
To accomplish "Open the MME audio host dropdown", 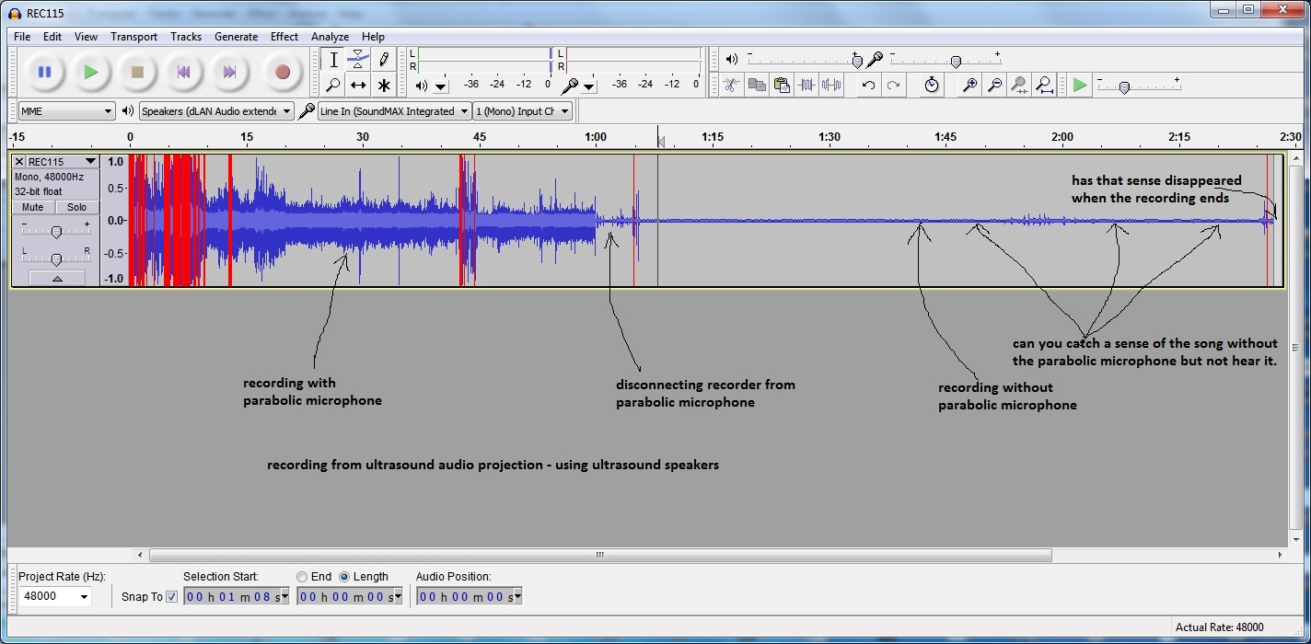I will (x=66, y=111).
